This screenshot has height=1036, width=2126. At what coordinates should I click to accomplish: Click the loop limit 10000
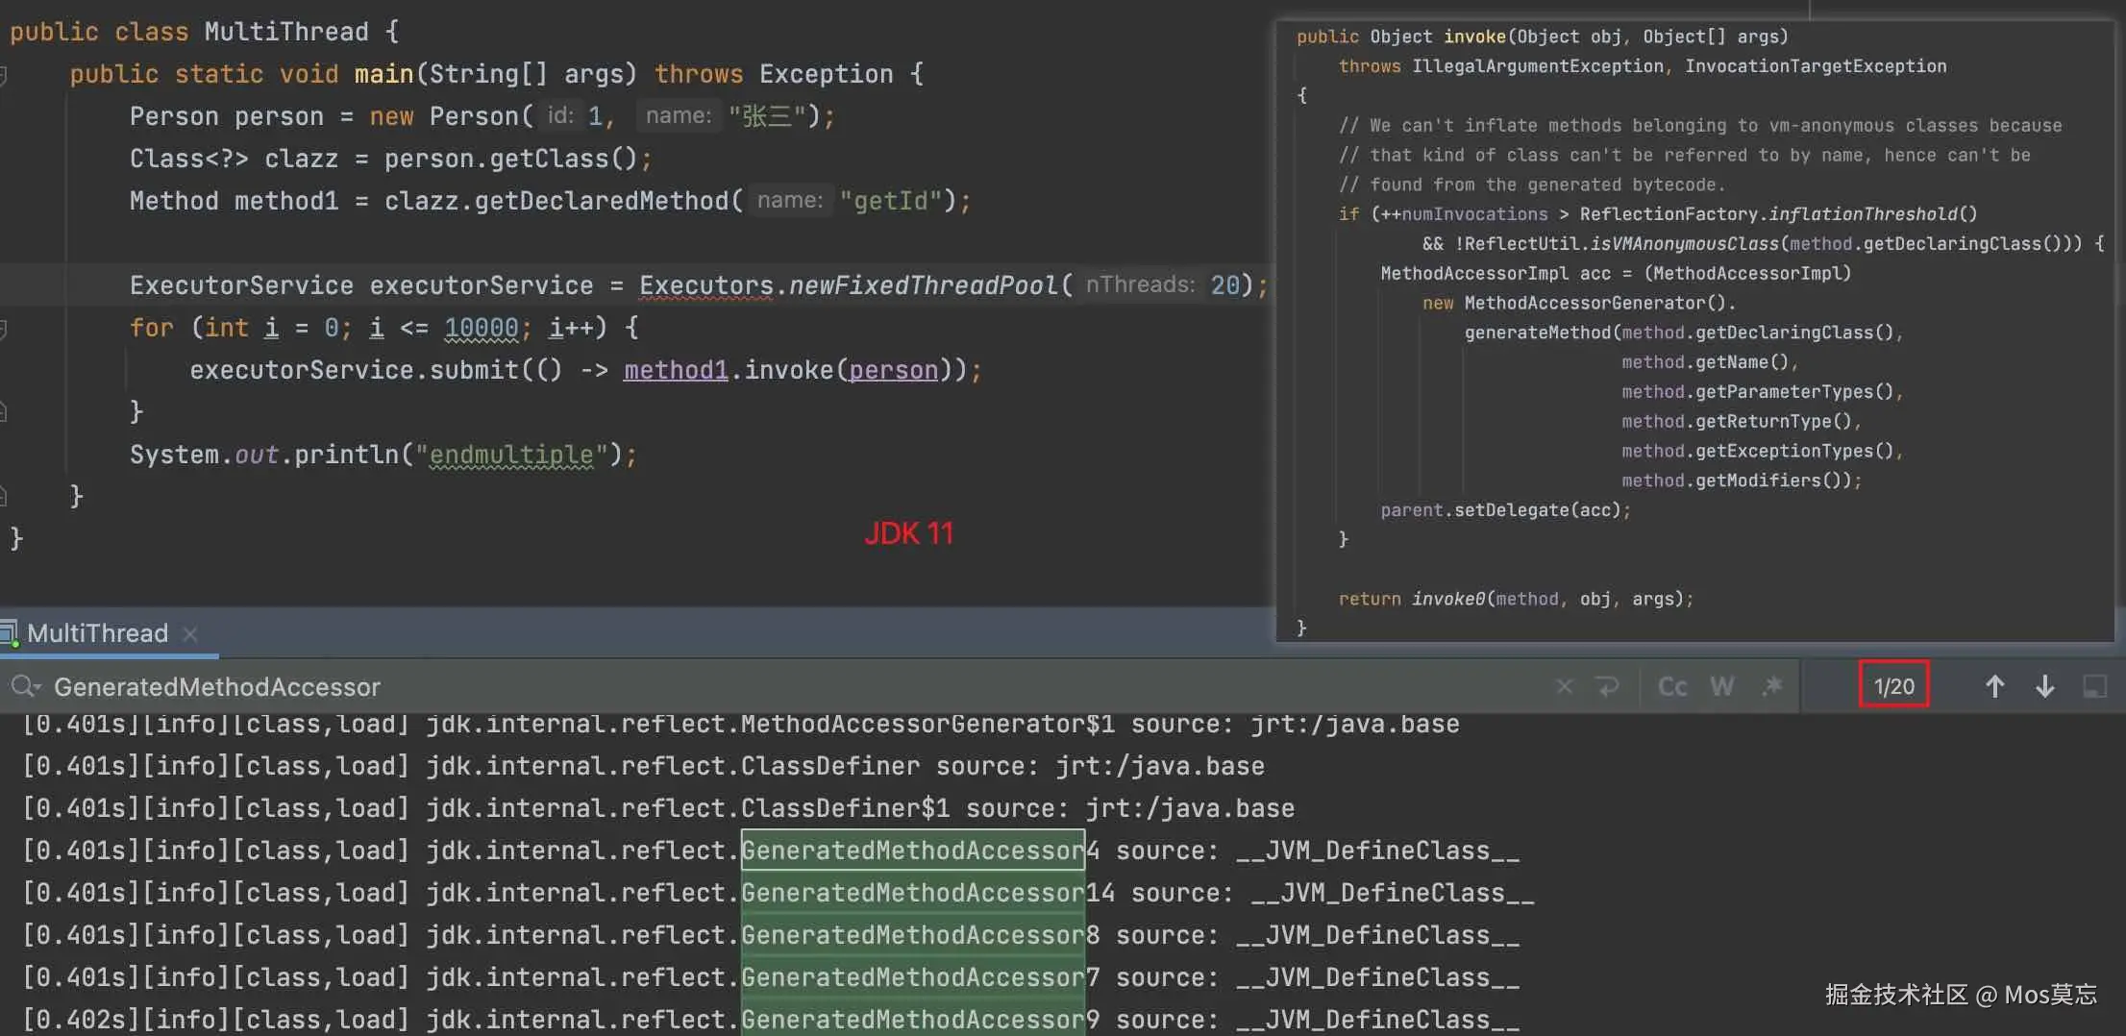(481, 328)
